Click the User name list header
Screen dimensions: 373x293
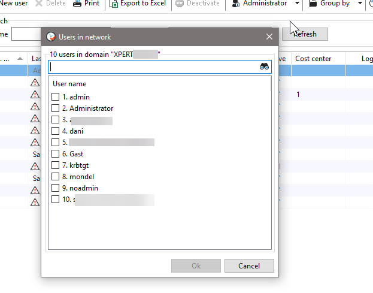click(69, 84)
